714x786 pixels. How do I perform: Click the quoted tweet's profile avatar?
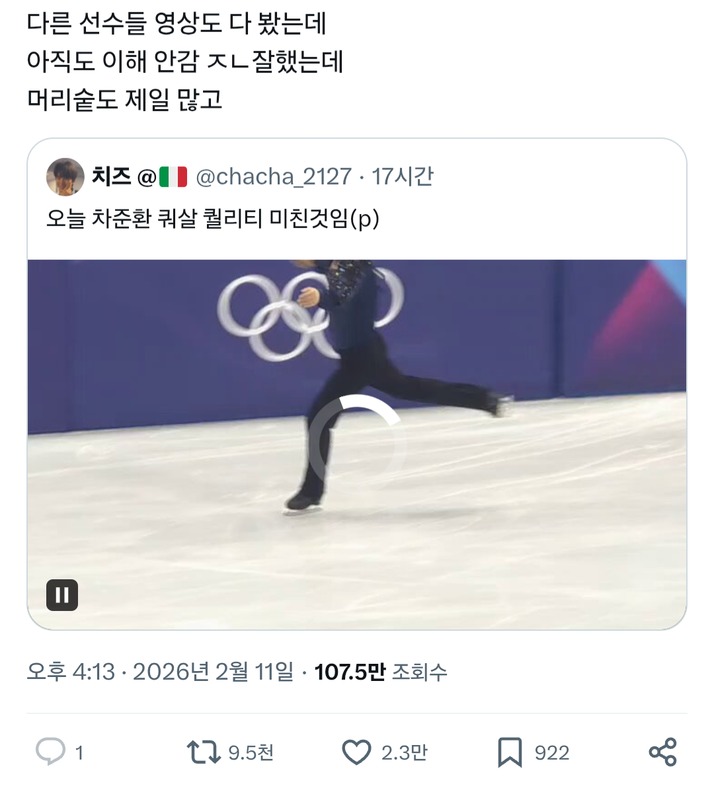click(65, 177)
